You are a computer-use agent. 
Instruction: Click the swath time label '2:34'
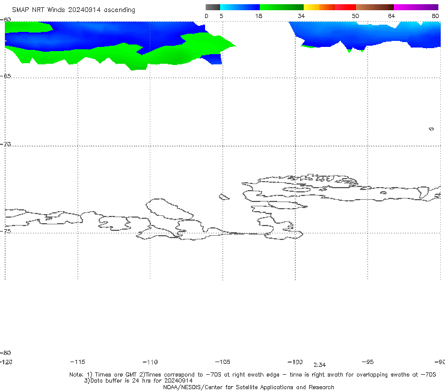coord(319,365)
